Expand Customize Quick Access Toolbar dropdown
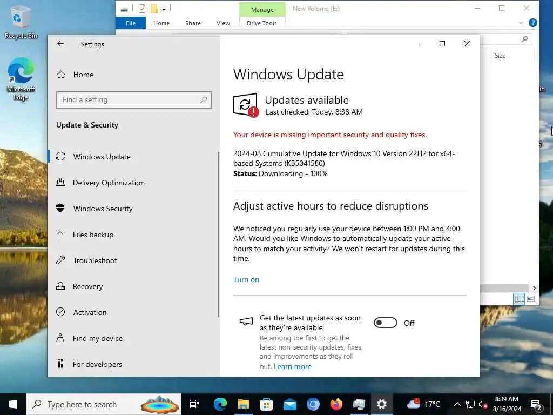 tap(164, 9)
